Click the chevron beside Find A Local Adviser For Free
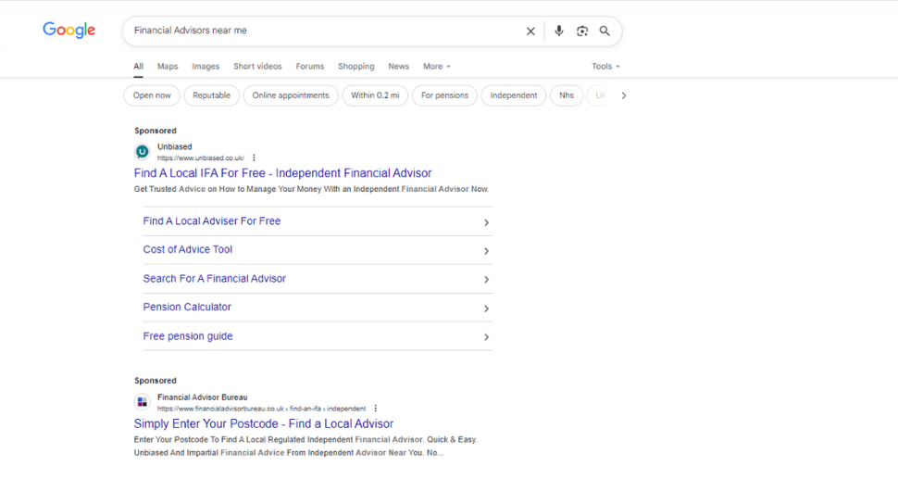The width and height of the screenshot is (898, 479). pyautogui.click(x=486, y=222)
